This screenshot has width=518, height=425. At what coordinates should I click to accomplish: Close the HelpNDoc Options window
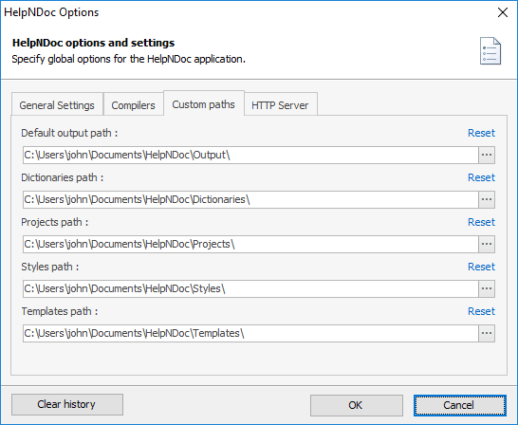coord(503,12)
